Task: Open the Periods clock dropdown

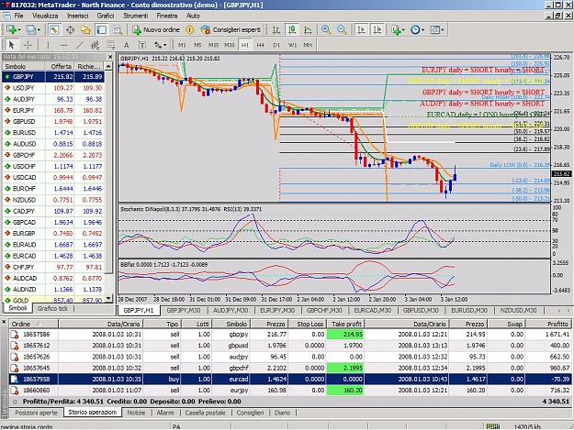Action: (x=422, y=30)
